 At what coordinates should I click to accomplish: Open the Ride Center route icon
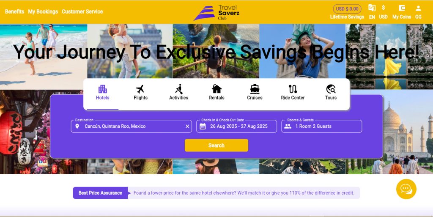click(293, 89)
